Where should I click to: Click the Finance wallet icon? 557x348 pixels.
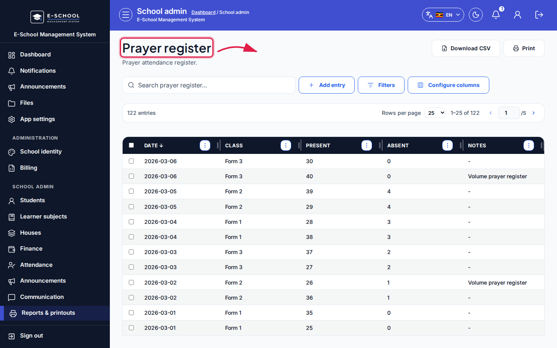tap(12, 249)
